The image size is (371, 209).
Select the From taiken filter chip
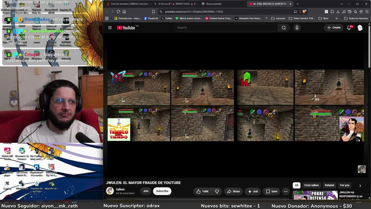coord(311,185)
